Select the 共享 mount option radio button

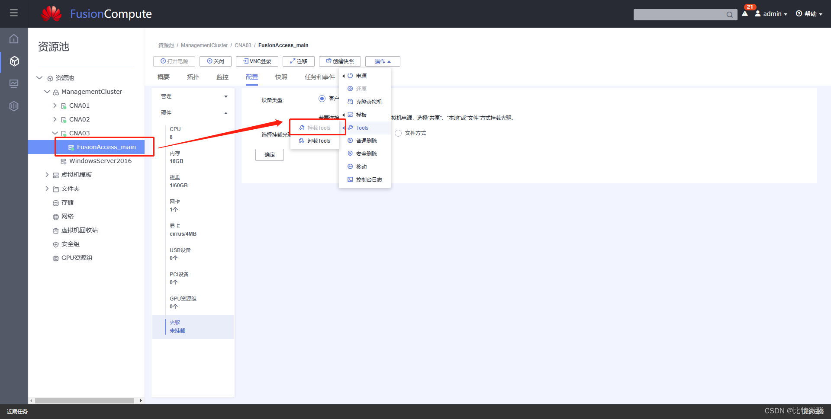coord(322,133)
